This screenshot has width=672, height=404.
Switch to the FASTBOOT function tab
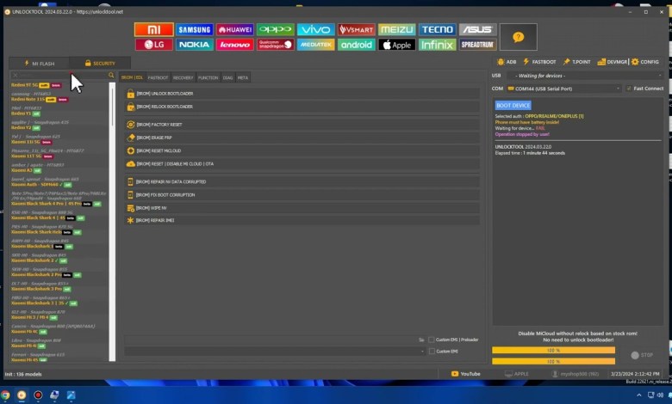(x=158, y=77)
